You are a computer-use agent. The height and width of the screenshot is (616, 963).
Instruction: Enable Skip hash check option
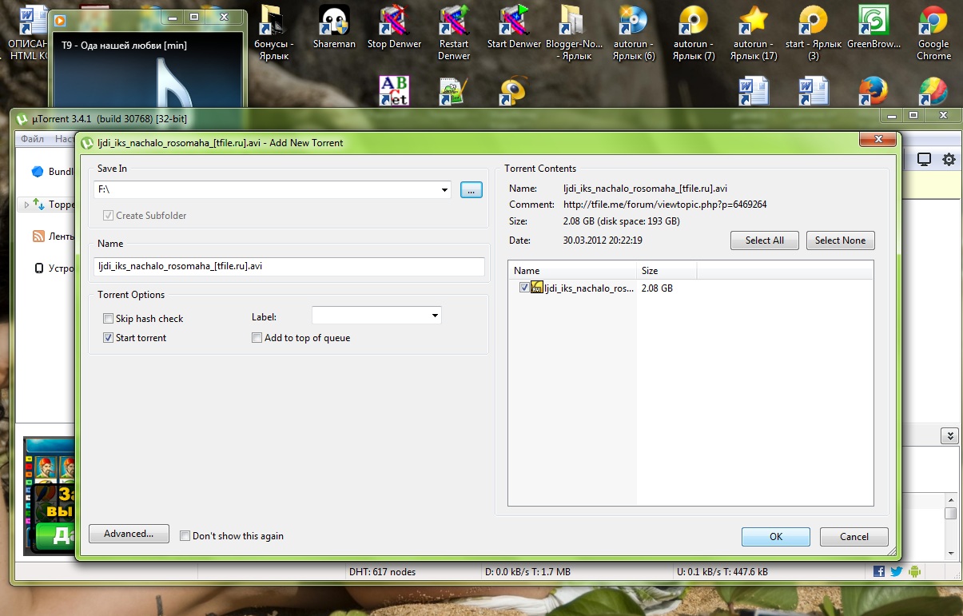click(109, 319)
